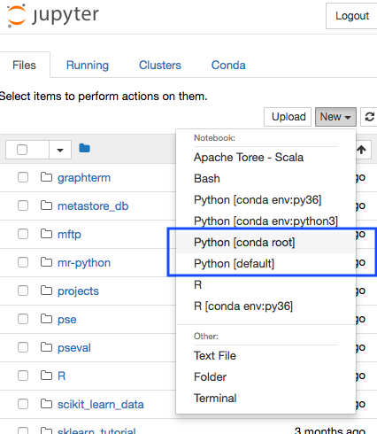377x434 pixels.
Task: Click folder icon beside graphterm
Action: [x=46, y=177]
